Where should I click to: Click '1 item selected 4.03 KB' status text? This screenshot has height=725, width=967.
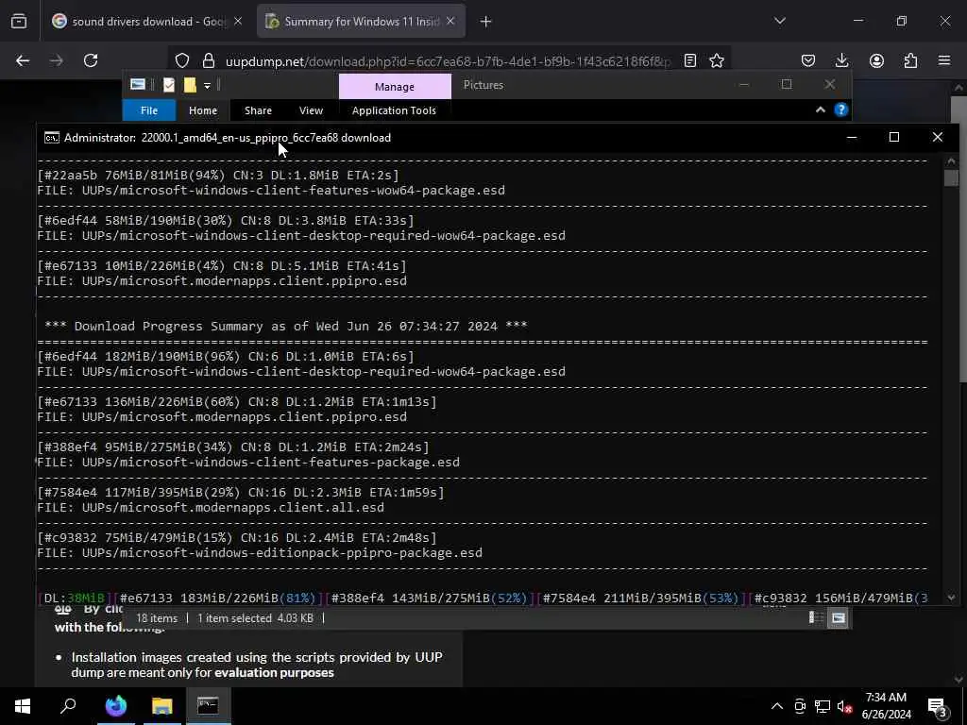click(255, 617)
